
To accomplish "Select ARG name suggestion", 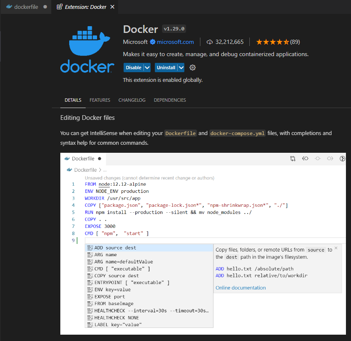I will pos(149,255).
